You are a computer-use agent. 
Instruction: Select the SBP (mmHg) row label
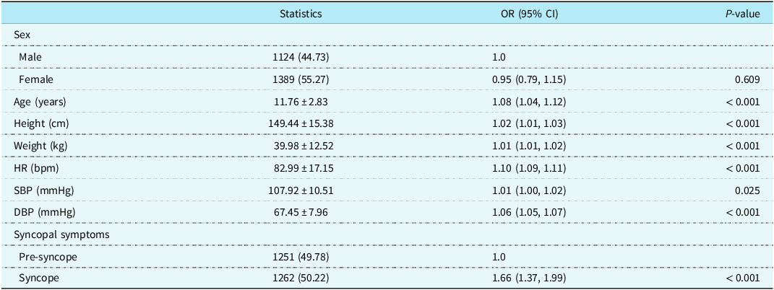point(44,190)
